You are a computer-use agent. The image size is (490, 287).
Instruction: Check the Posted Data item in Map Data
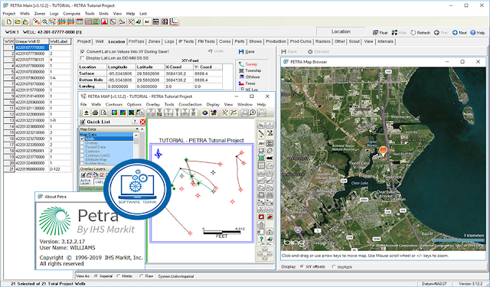83,147
